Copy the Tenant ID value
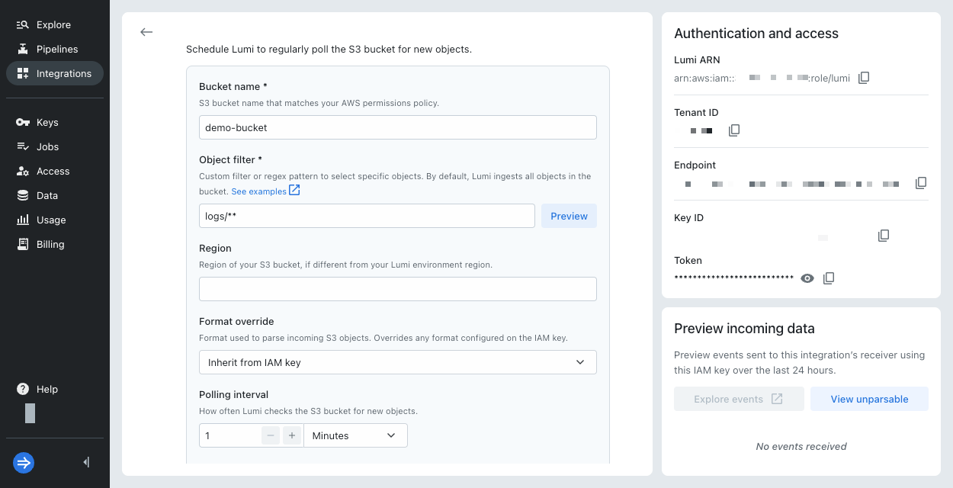The height and width of the screenshot is (488, 953). point(734,130)
